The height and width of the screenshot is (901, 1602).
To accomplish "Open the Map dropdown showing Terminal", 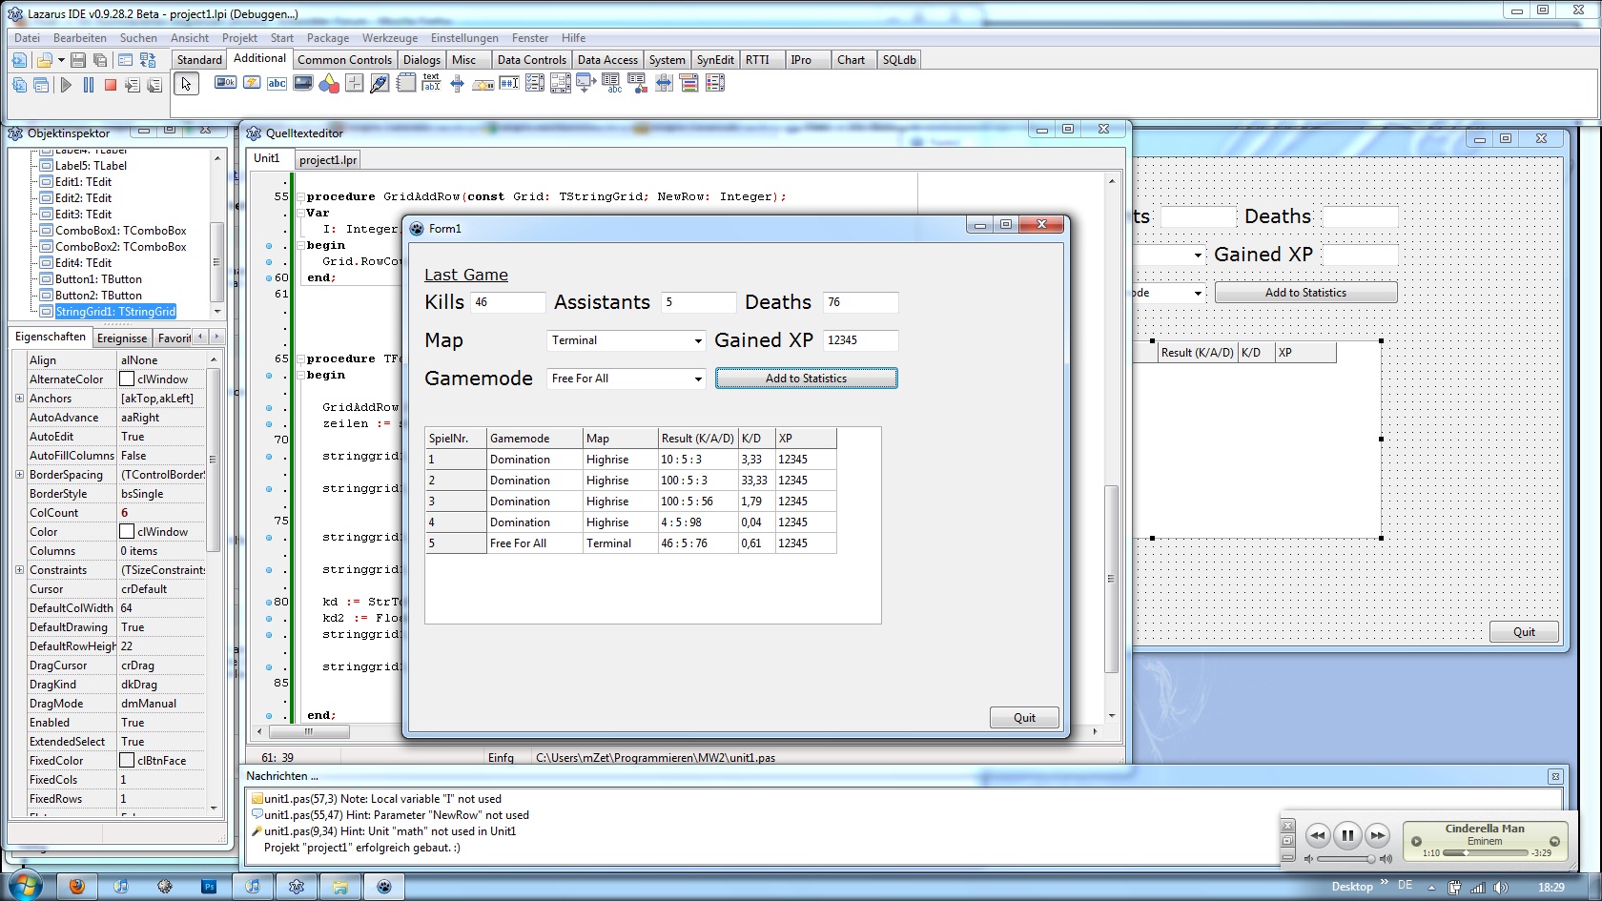I will [x=698, y=341].
